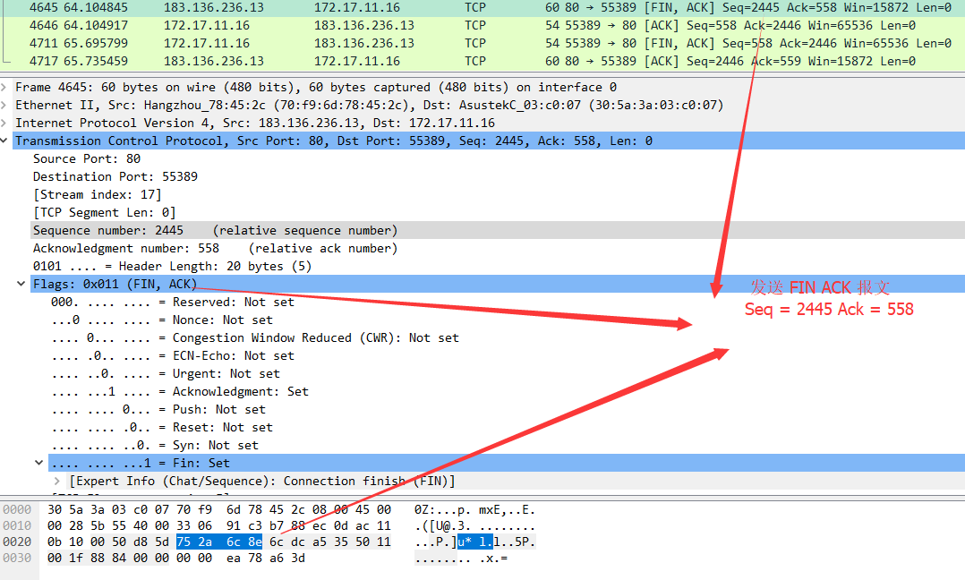
Task: Select the Sequence number: 2445 line
Action: click(215, 230)
